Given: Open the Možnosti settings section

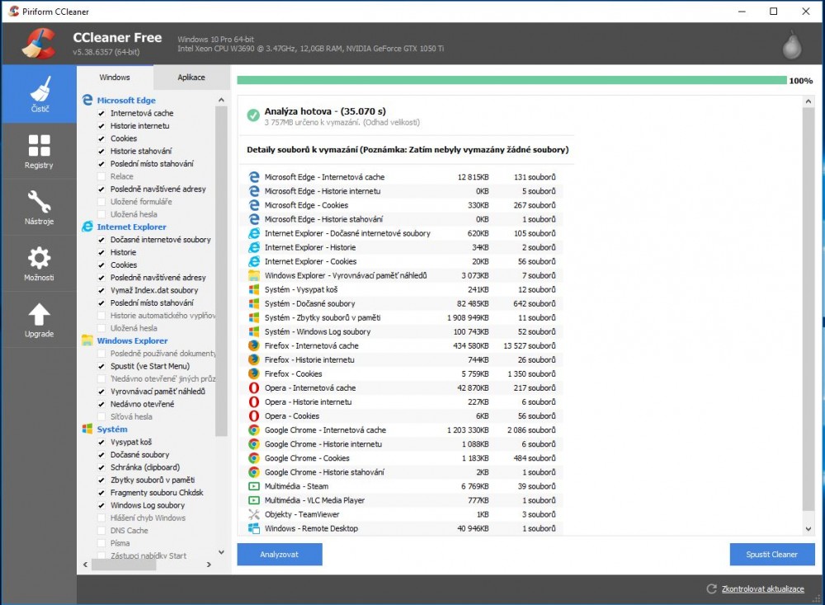Looking at the screenshot, I should pyautogui.click(x=39, y=263).
